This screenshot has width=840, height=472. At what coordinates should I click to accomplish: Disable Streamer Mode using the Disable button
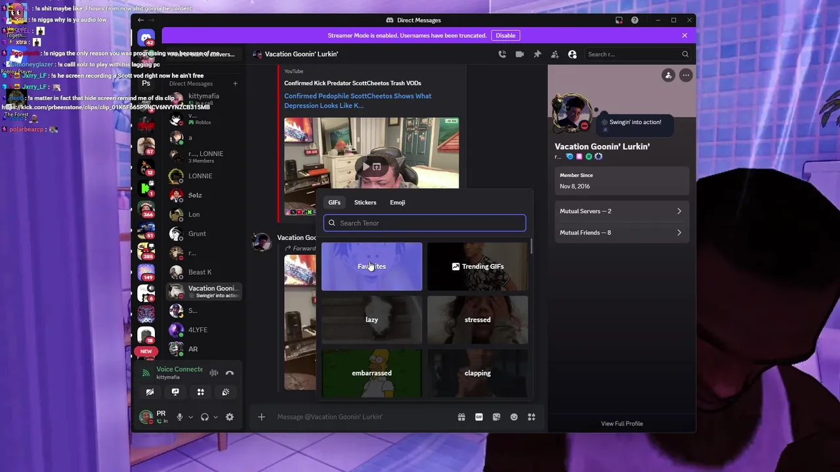click(505, 35)
